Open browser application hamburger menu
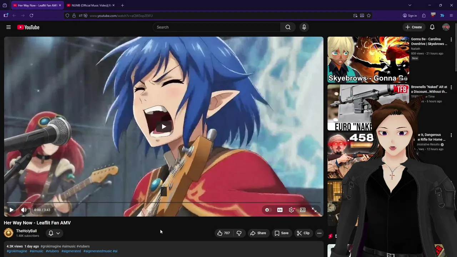The width and height of the screenshot is (457, 257). pos(451,16)
